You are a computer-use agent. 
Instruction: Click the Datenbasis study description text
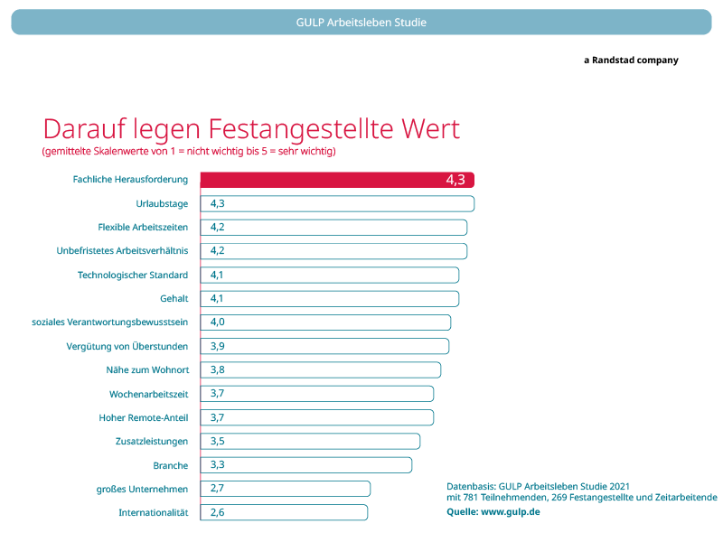582,491
